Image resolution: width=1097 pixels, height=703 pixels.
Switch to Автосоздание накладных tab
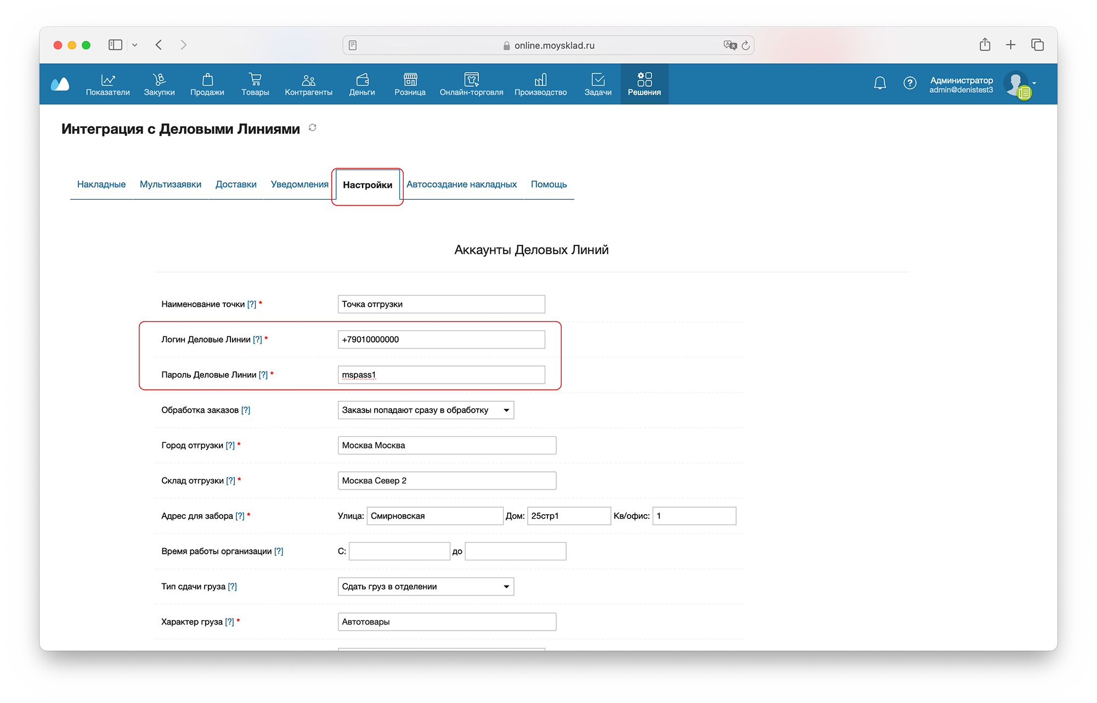pos(461,184)
